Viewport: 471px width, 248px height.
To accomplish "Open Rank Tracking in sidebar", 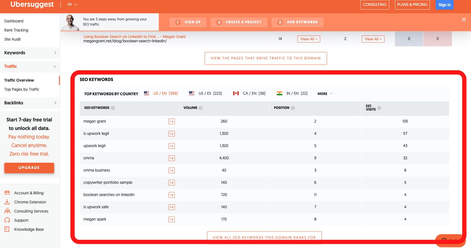I will (x=16, y=30).
